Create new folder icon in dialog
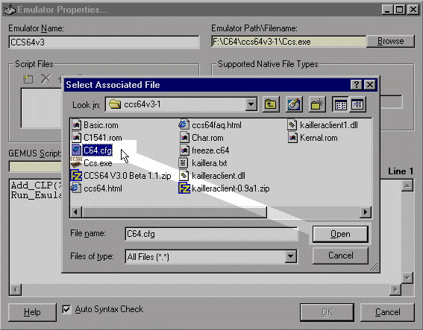The height and width of the screenshot is (330, 423). 317,104
